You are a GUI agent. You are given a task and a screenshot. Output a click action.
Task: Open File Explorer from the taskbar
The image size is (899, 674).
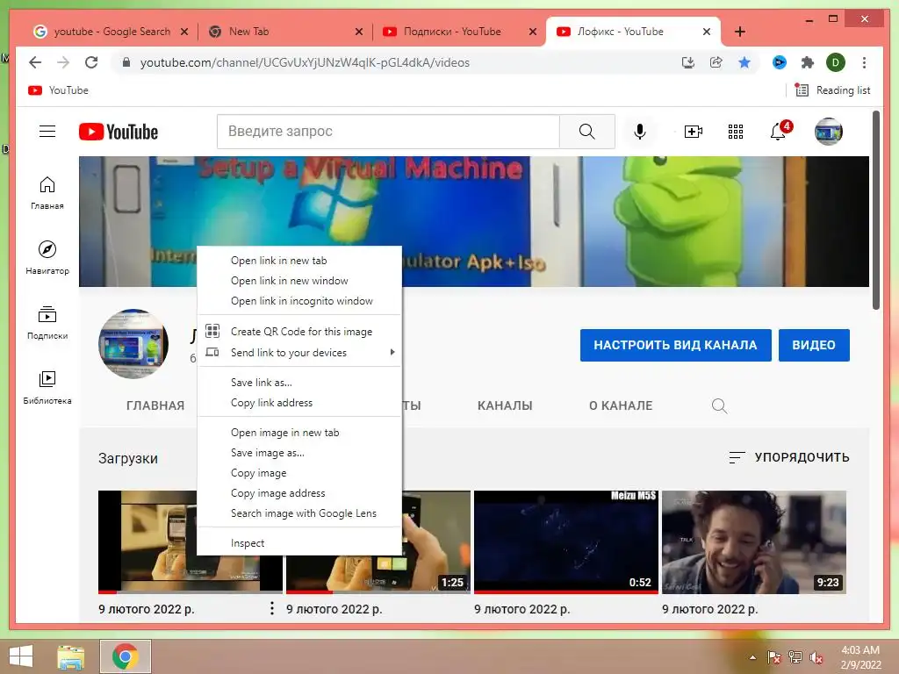pos(71,656)
